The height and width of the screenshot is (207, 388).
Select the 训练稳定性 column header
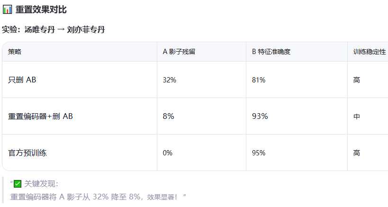(370, 52)
